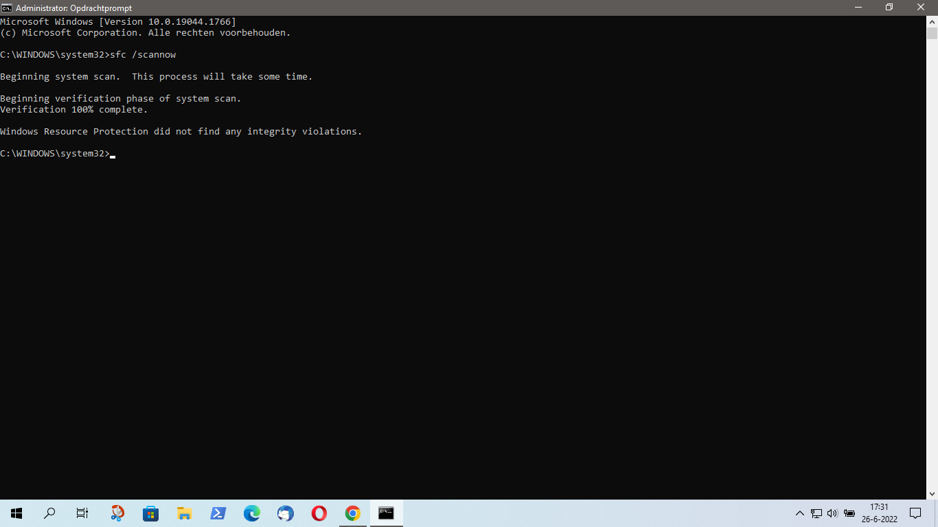This screenshot has width=938, height=527.
Task: Open the snipping tool taskbar icon
Action: tap(117, 513)
